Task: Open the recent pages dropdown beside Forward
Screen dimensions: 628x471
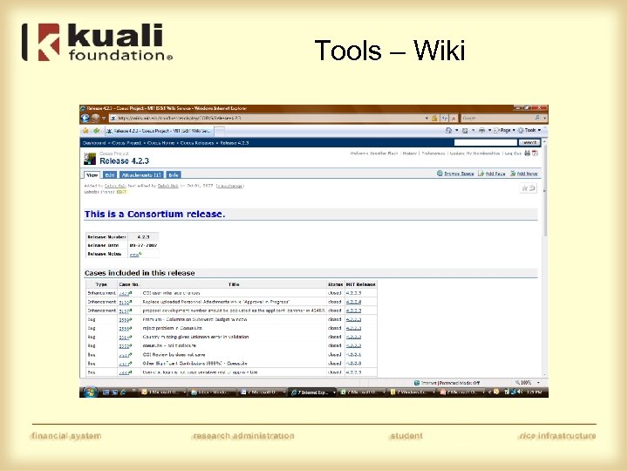Action: pos(104,118)
